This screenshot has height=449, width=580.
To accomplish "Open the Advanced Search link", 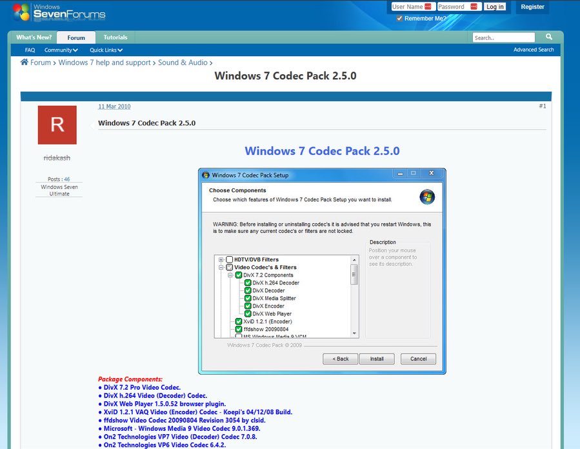I will [534, 50].
